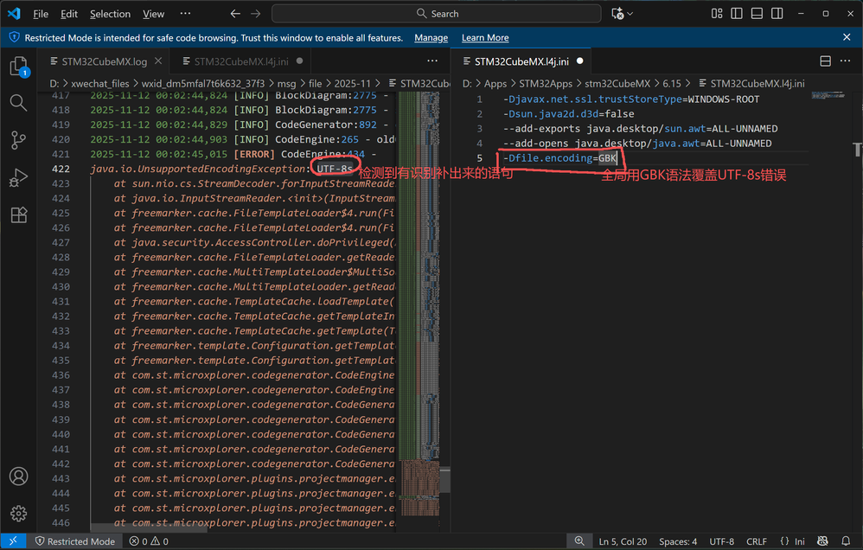Click the Manage link in banner
Viewport: 863px width, 550px height.
[x=431, y=37]
